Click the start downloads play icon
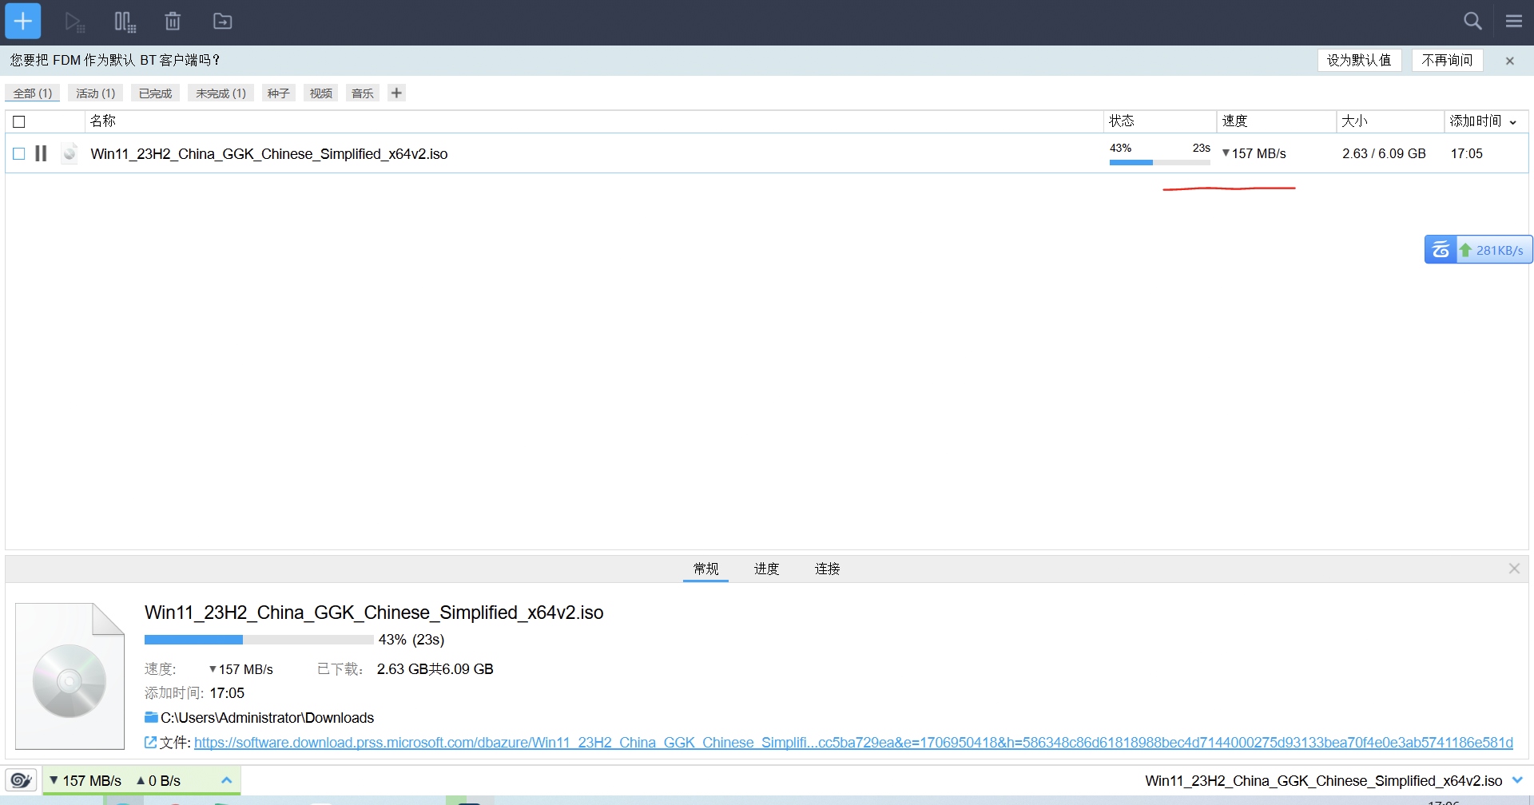 pos(74,22)
